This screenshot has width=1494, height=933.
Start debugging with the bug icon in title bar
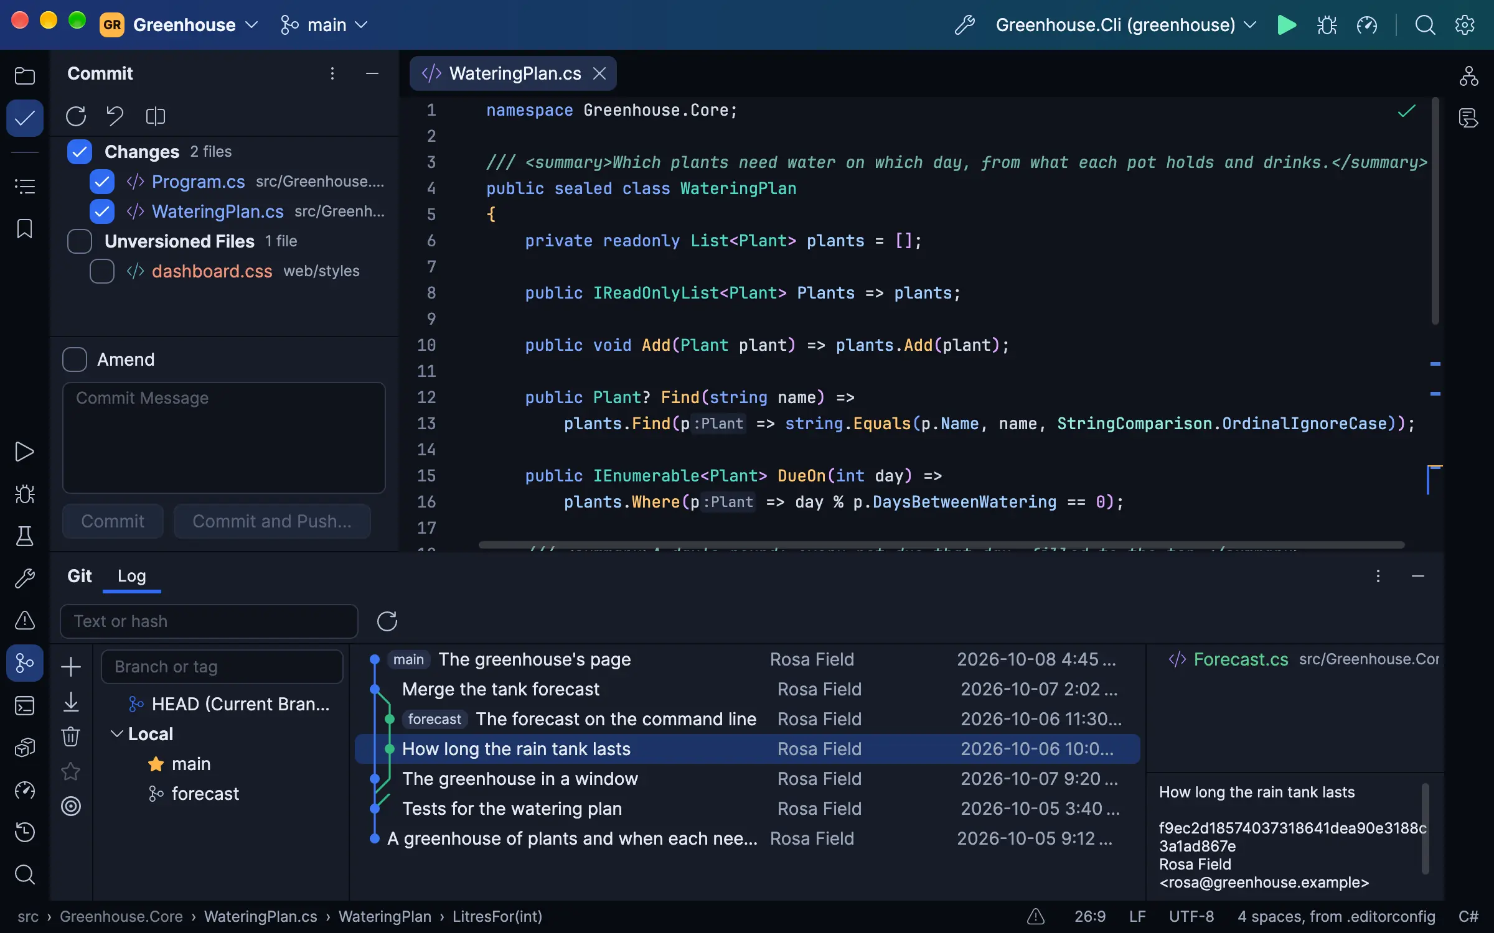coord(1327,25)
